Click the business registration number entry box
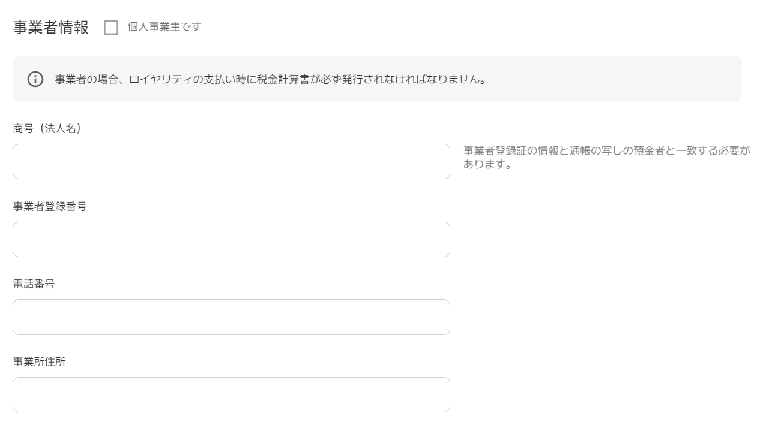 point(231,239)
